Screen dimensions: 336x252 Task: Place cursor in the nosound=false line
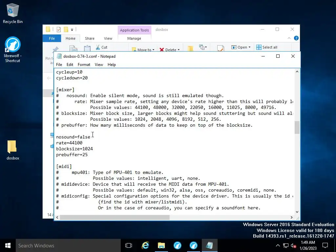point(73,137)
